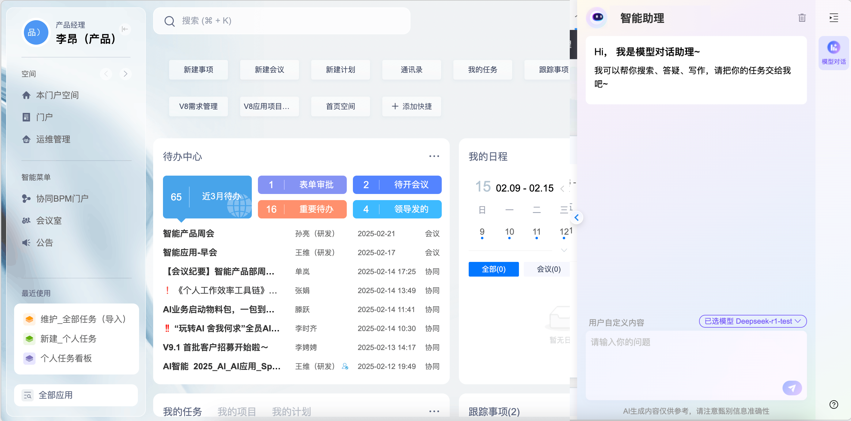851x421 pixels.
Task: Open 运维管理 from sidebar
Action: [x=53, y=139]
